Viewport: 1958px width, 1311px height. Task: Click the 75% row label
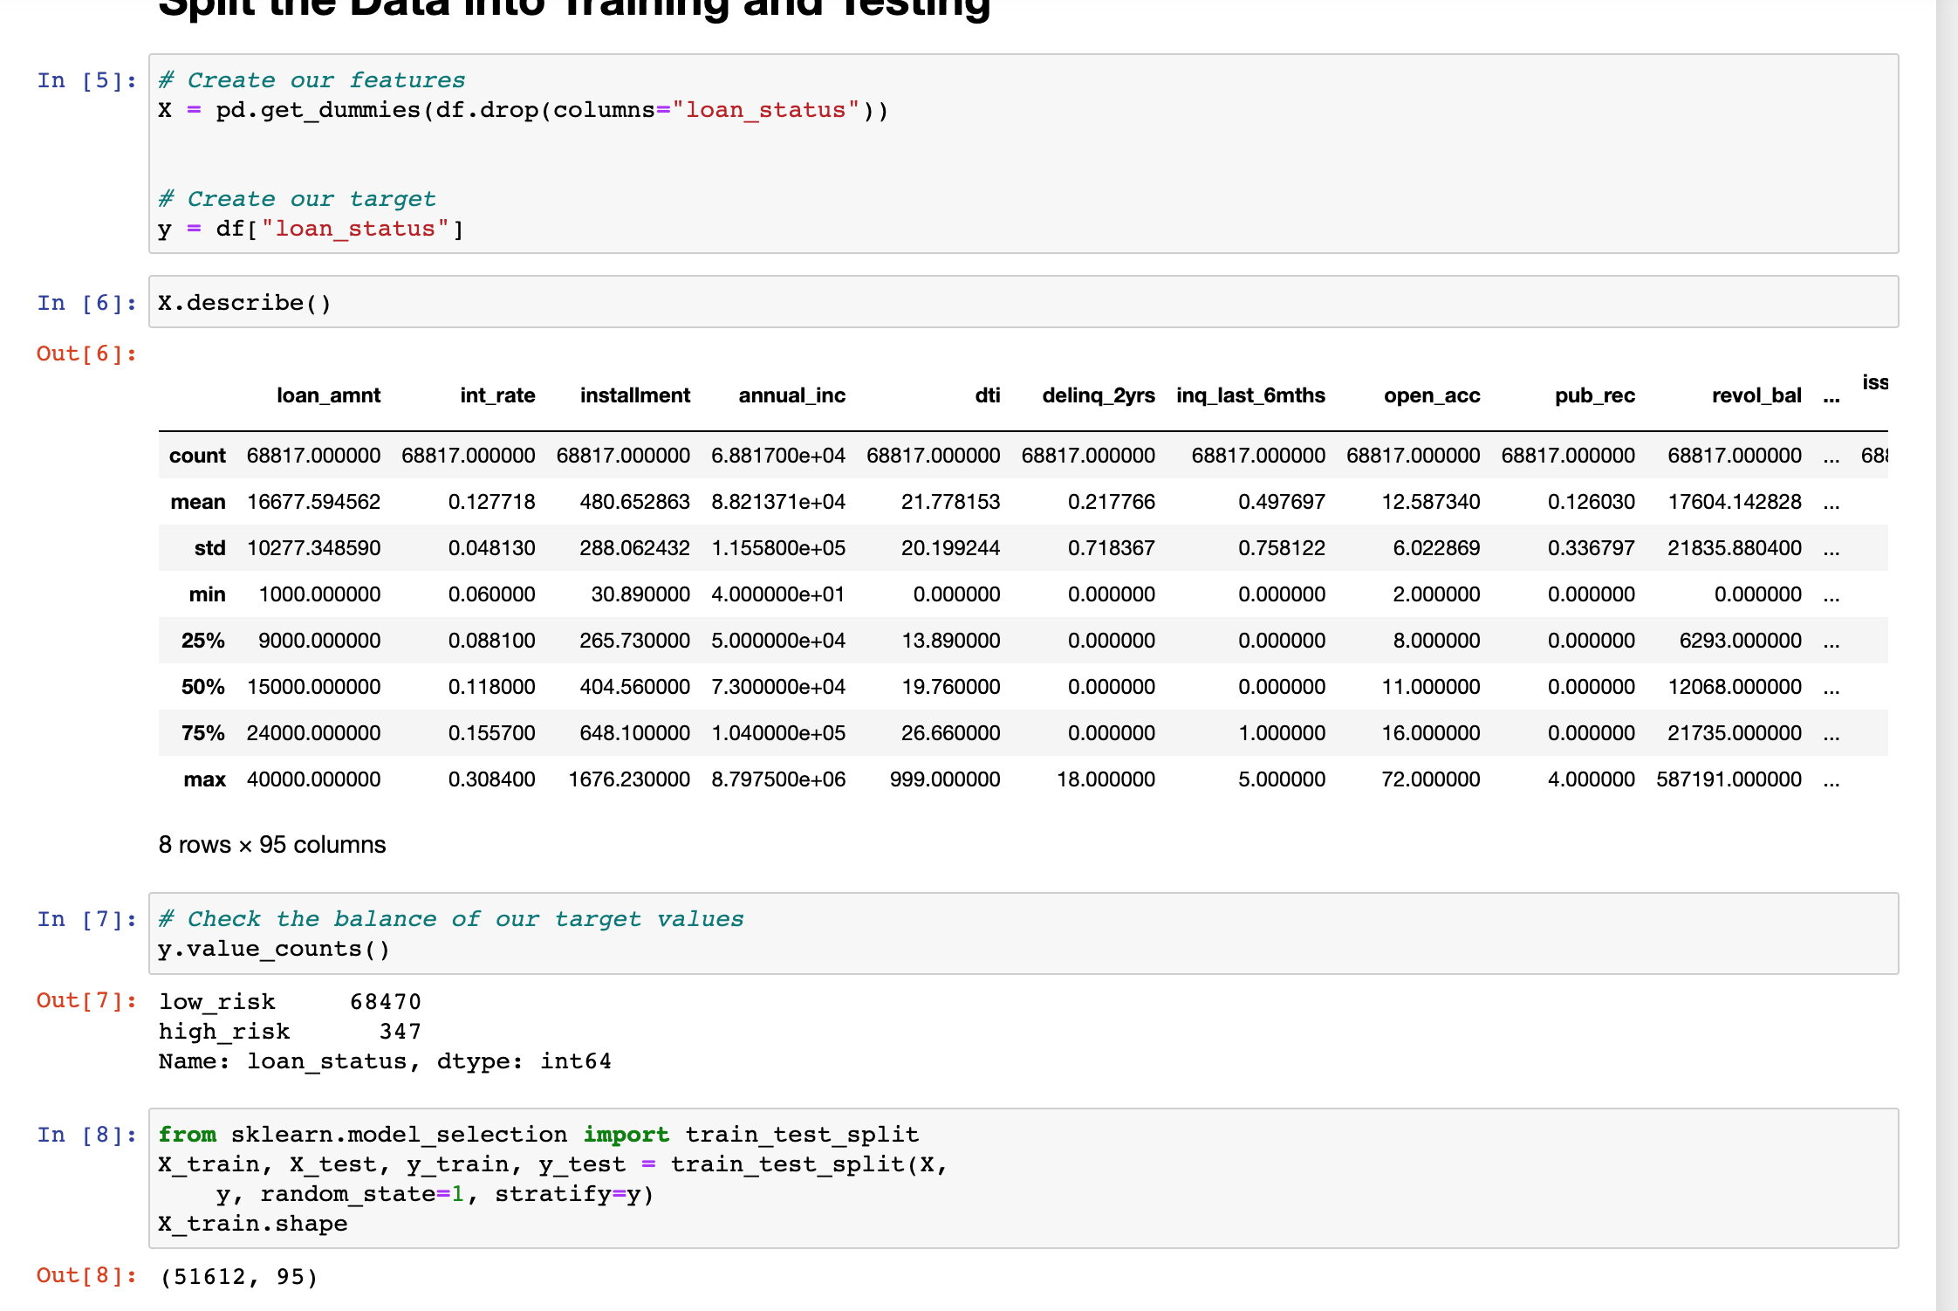click(x=203, y=733)
